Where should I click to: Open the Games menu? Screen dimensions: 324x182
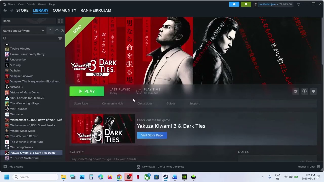(42, 4)
